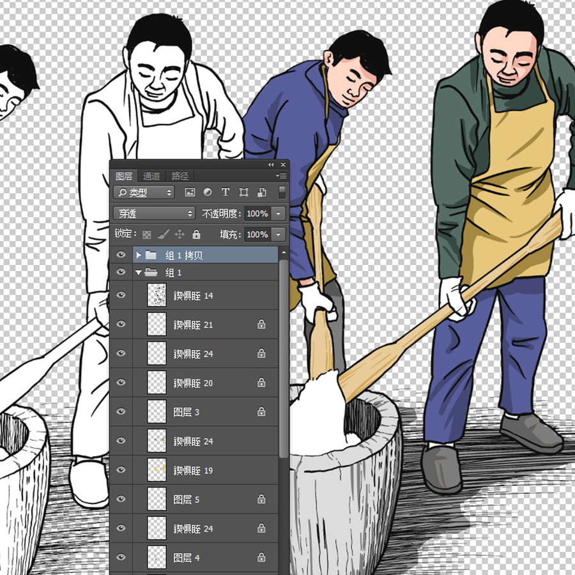The height and width of the screenshot is (575, 575).
Task: Switch to the 图层 tab
Action: click(124, 176)
